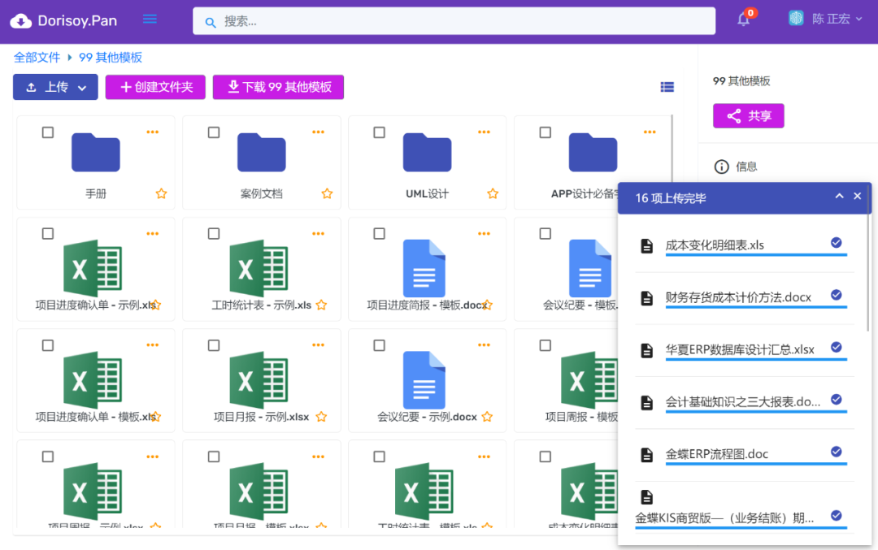Select checkbox for UML设计 folder

379,132
